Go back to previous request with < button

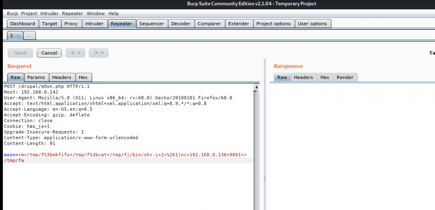point(73,53)
